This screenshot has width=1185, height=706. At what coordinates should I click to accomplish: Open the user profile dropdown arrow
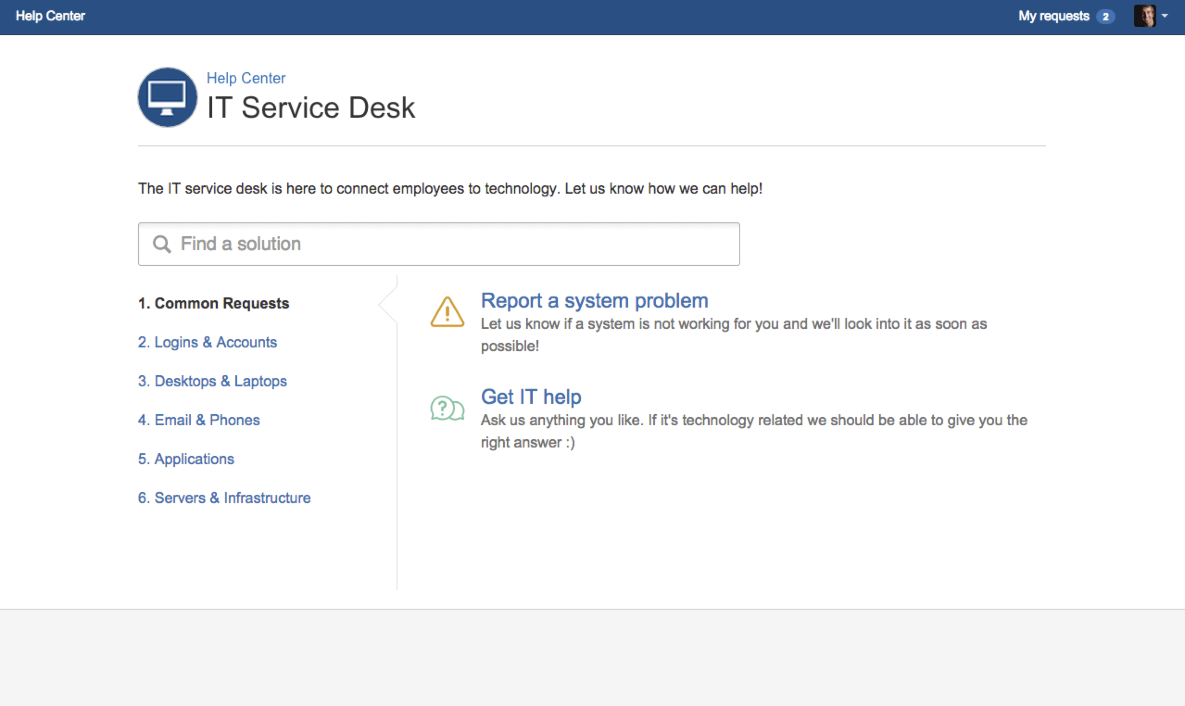[x=1165, y=16]
